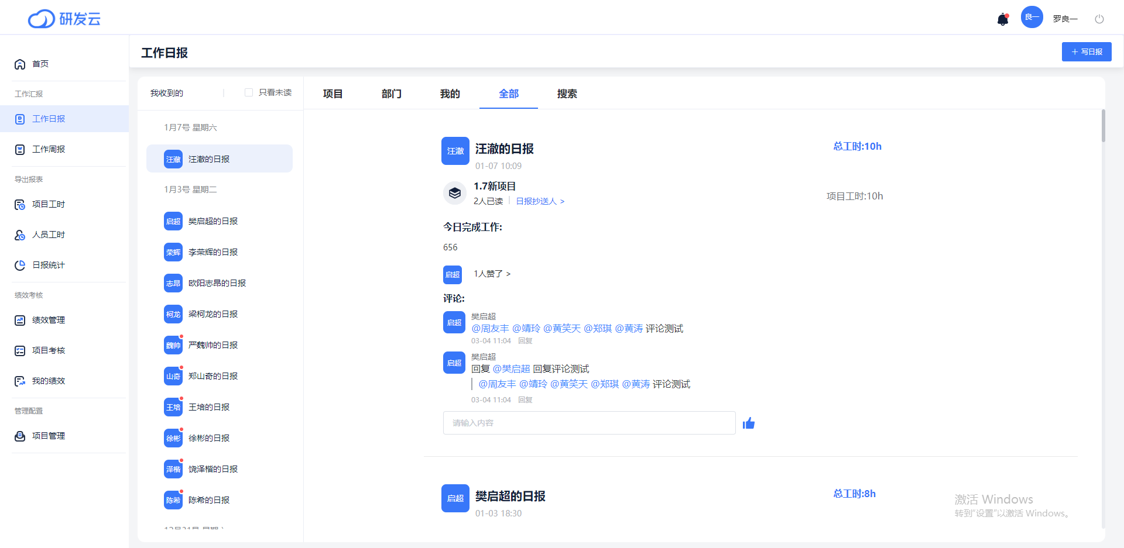Click 启超 avatar beside 1人赞了

pos(453,274)
